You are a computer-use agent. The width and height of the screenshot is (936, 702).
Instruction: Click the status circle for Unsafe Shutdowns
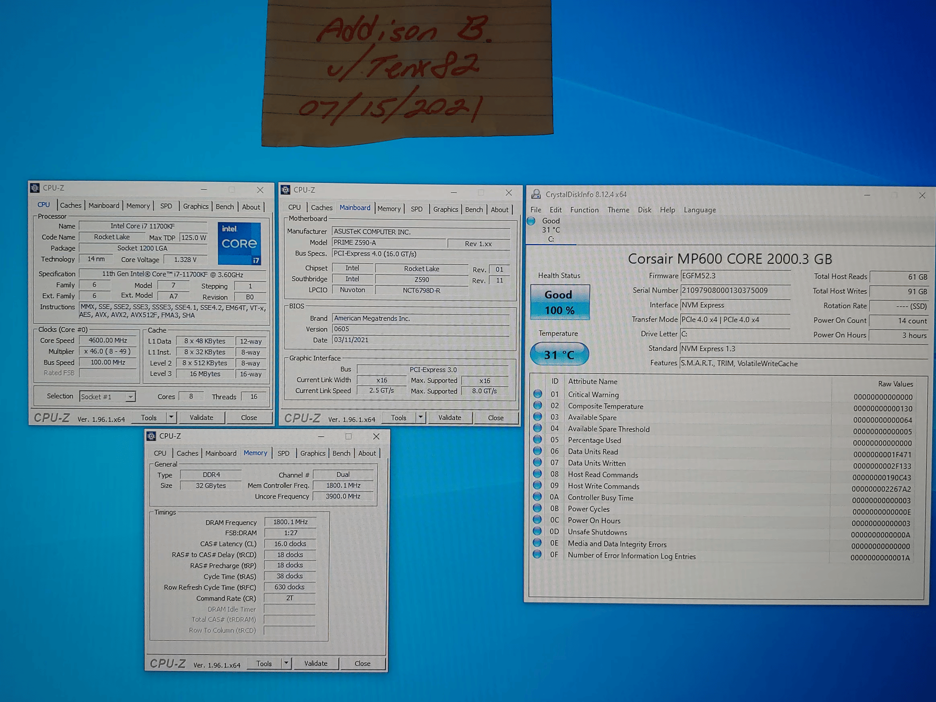click(537, 531)
